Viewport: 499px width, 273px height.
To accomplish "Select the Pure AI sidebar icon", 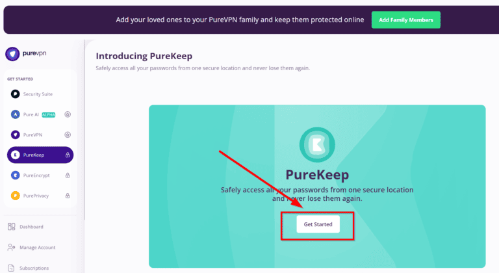I will 16,114.
